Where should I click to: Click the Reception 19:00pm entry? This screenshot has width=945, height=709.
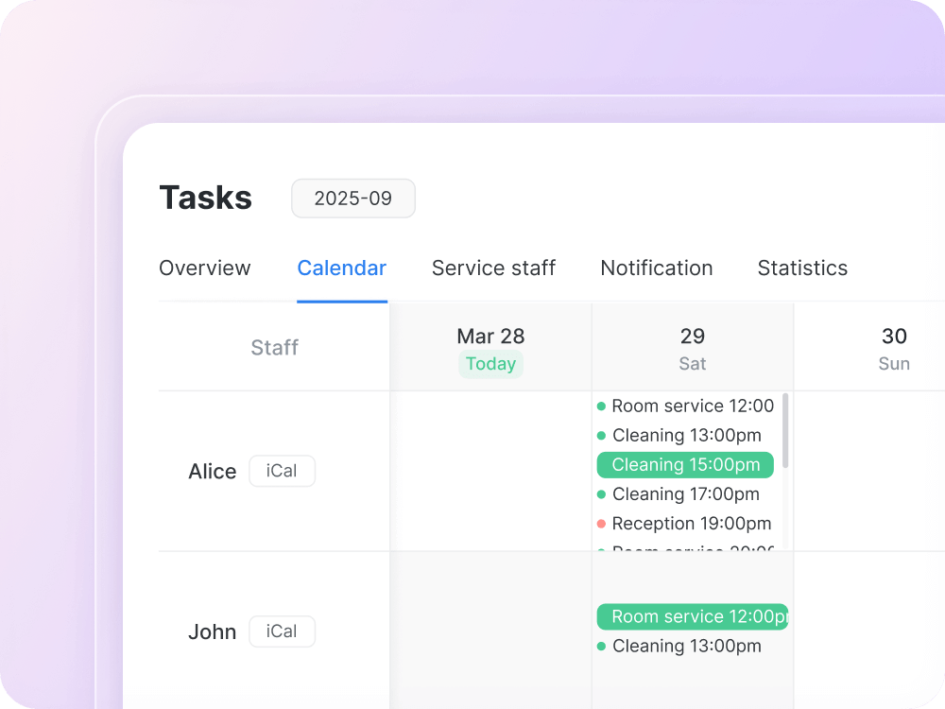(690, 524)
